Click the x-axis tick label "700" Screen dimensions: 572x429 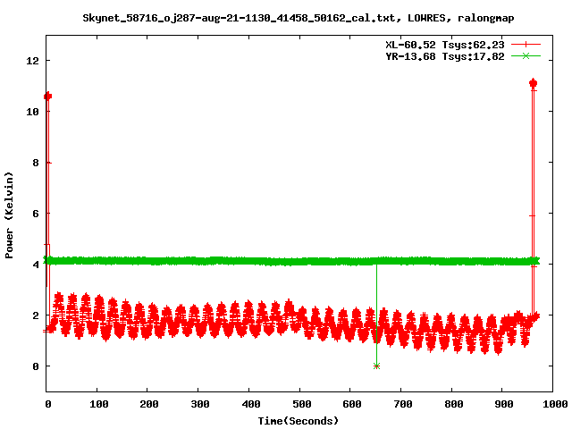[403, 404]
